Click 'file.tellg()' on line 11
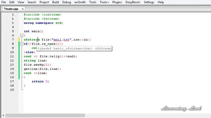 pos(51,56)
